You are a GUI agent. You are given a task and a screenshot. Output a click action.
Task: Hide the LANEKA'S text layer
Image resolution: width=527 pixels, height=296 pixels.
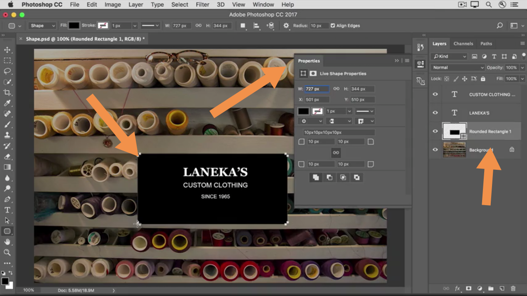[435, 113]
